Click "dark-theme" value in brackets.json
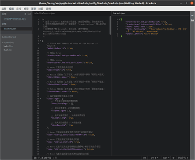Viewport: 195px width, 160px height. pyautogui.click(x=151, y=34)
